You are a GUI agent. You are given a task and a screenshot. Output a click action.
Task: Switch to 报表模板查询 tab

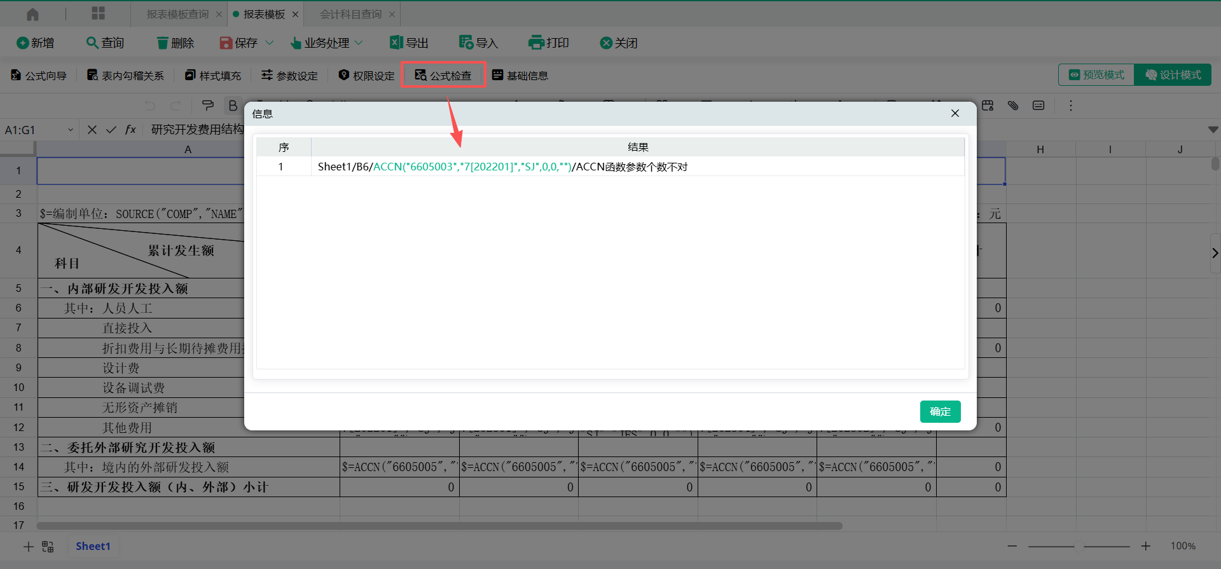pos(177,14)
